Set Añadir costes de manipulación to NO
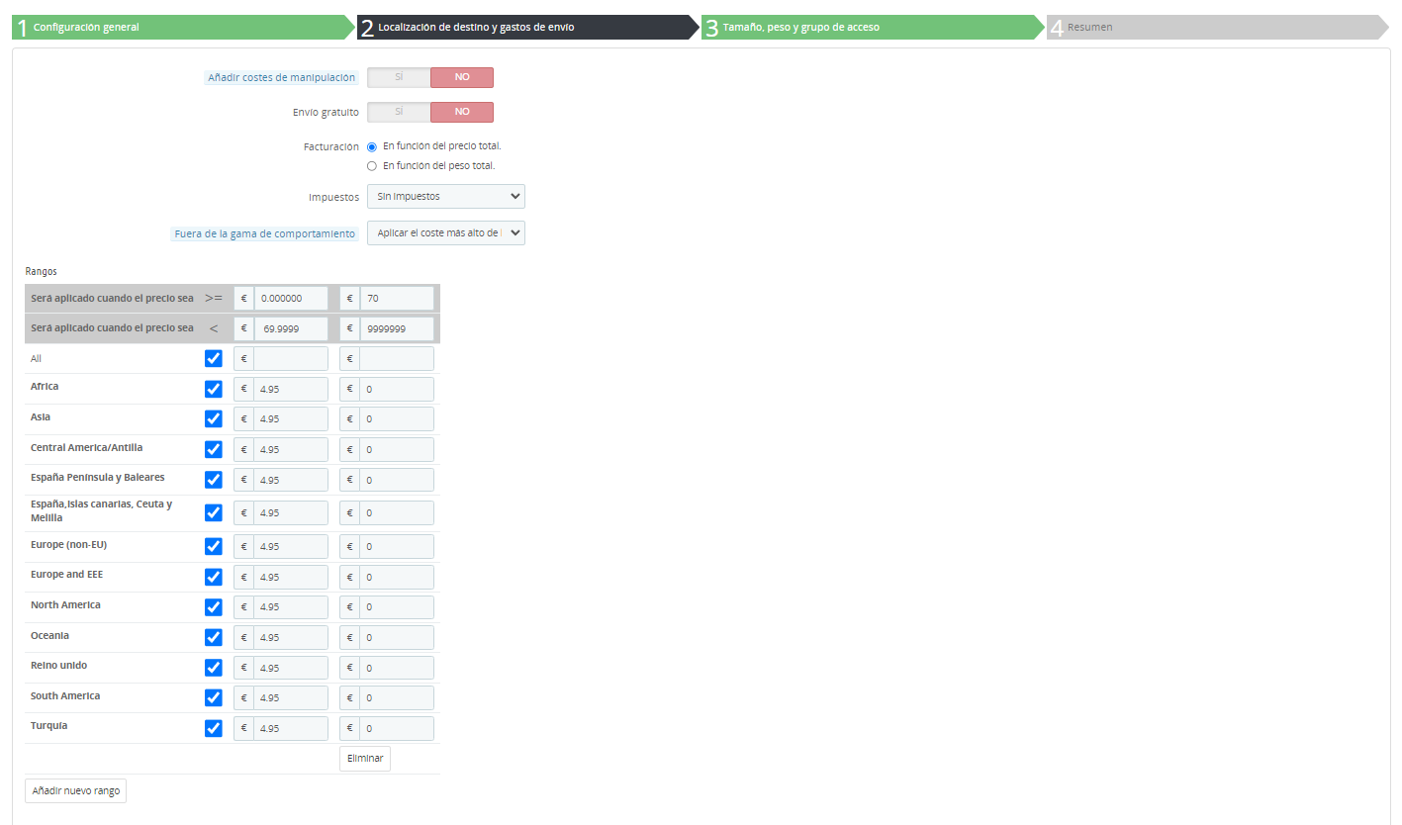This screenshot has height=825, width=1402. tap(462, 77)
